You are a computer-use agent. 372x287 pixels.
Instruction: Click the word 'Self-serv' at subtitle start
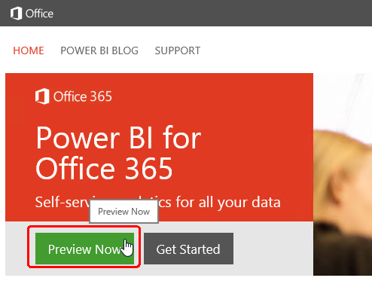pyautogui.click(x=63, y=202)
